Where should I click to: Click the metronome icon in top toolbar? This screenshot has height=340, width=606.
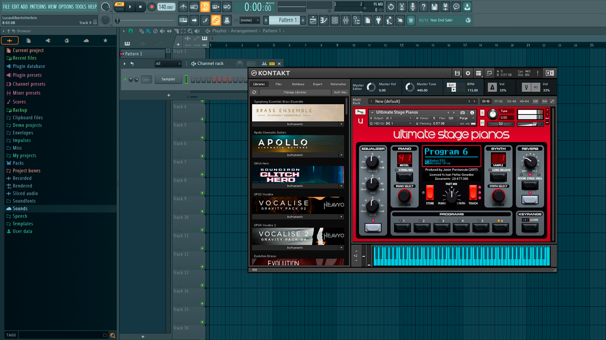point(183,7)
